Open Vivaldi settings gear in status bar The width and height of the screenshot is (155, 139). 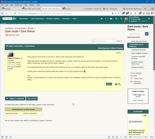[x=2, y=137]
